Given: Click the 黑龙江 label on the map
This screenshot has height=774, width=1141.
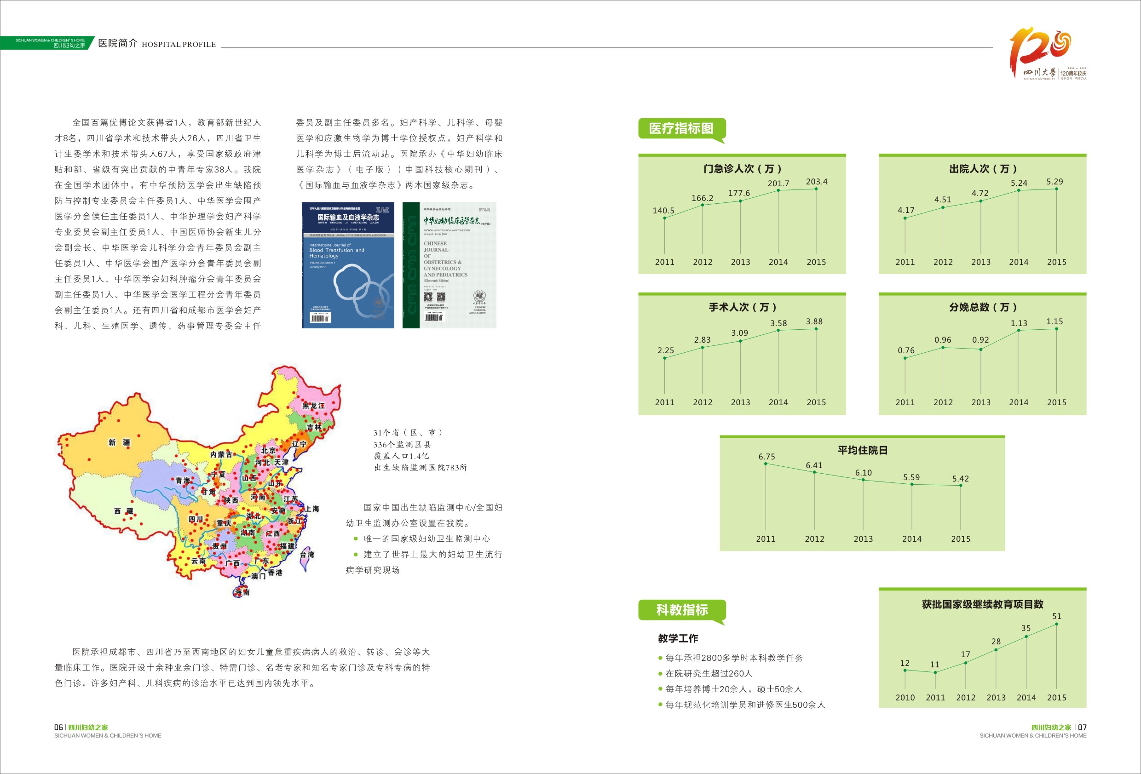Looking at the screenshot, I should tap(313, 406).
